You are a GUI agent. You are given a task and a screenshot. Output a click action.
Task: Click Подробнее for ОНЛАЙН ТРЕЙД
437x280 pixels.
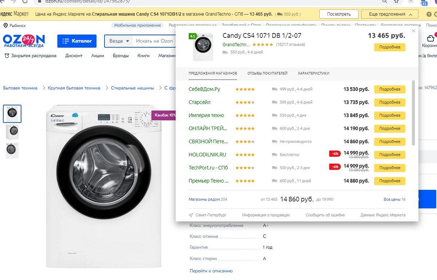pos(390,129)
